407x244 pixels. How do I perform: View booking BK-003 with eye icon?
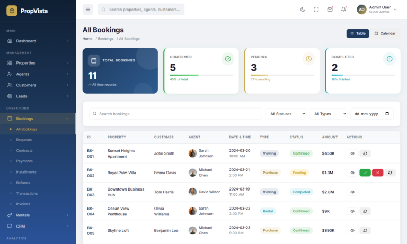pyautogui.click(x=352, y=192)
